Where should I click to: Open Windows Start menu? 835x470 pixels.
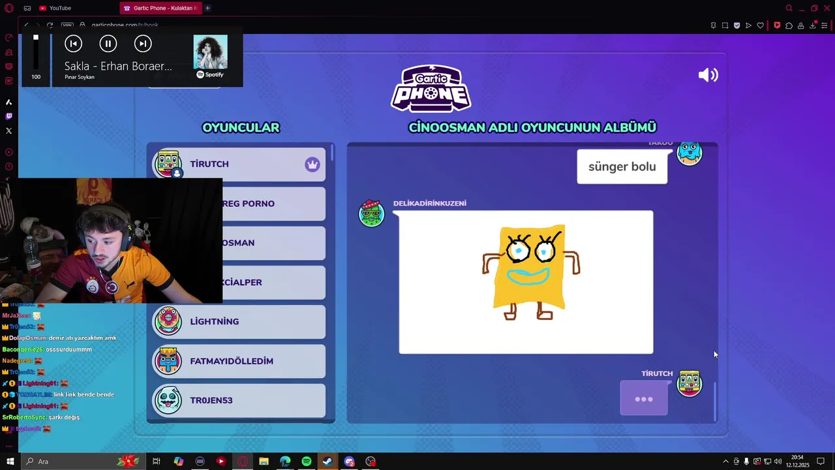click(x=10, y=462)
